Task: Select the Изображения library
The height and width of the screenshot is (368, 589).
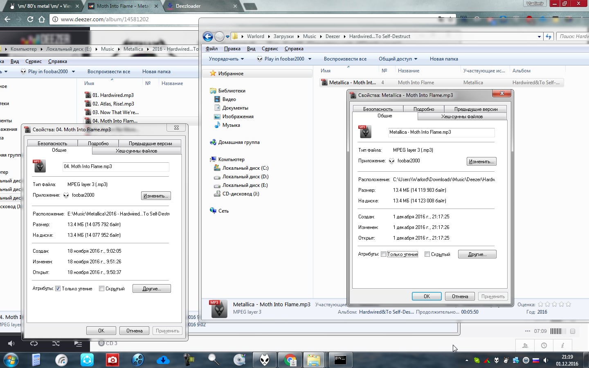Action: (238, 117)
